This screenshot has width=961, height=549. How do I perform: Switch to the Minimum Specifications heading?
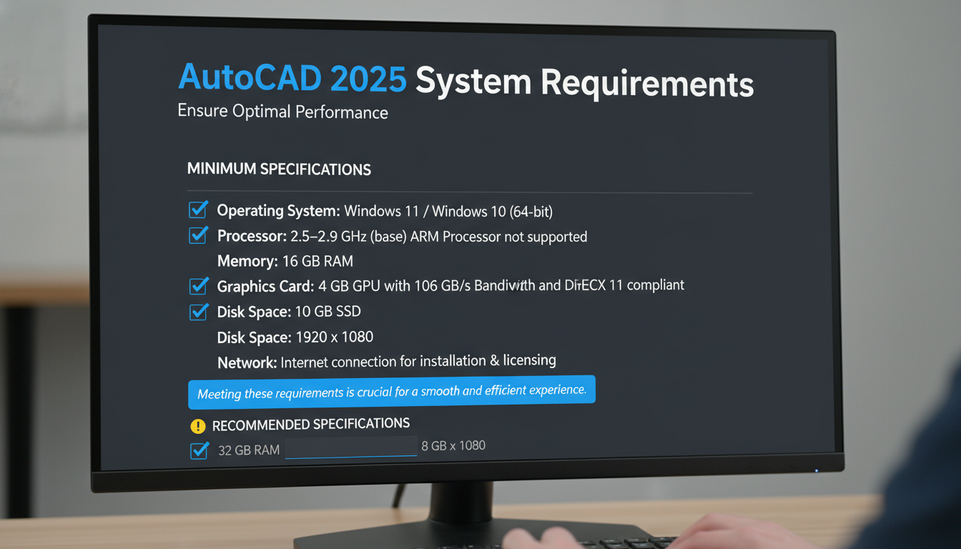tap(278, 169)
